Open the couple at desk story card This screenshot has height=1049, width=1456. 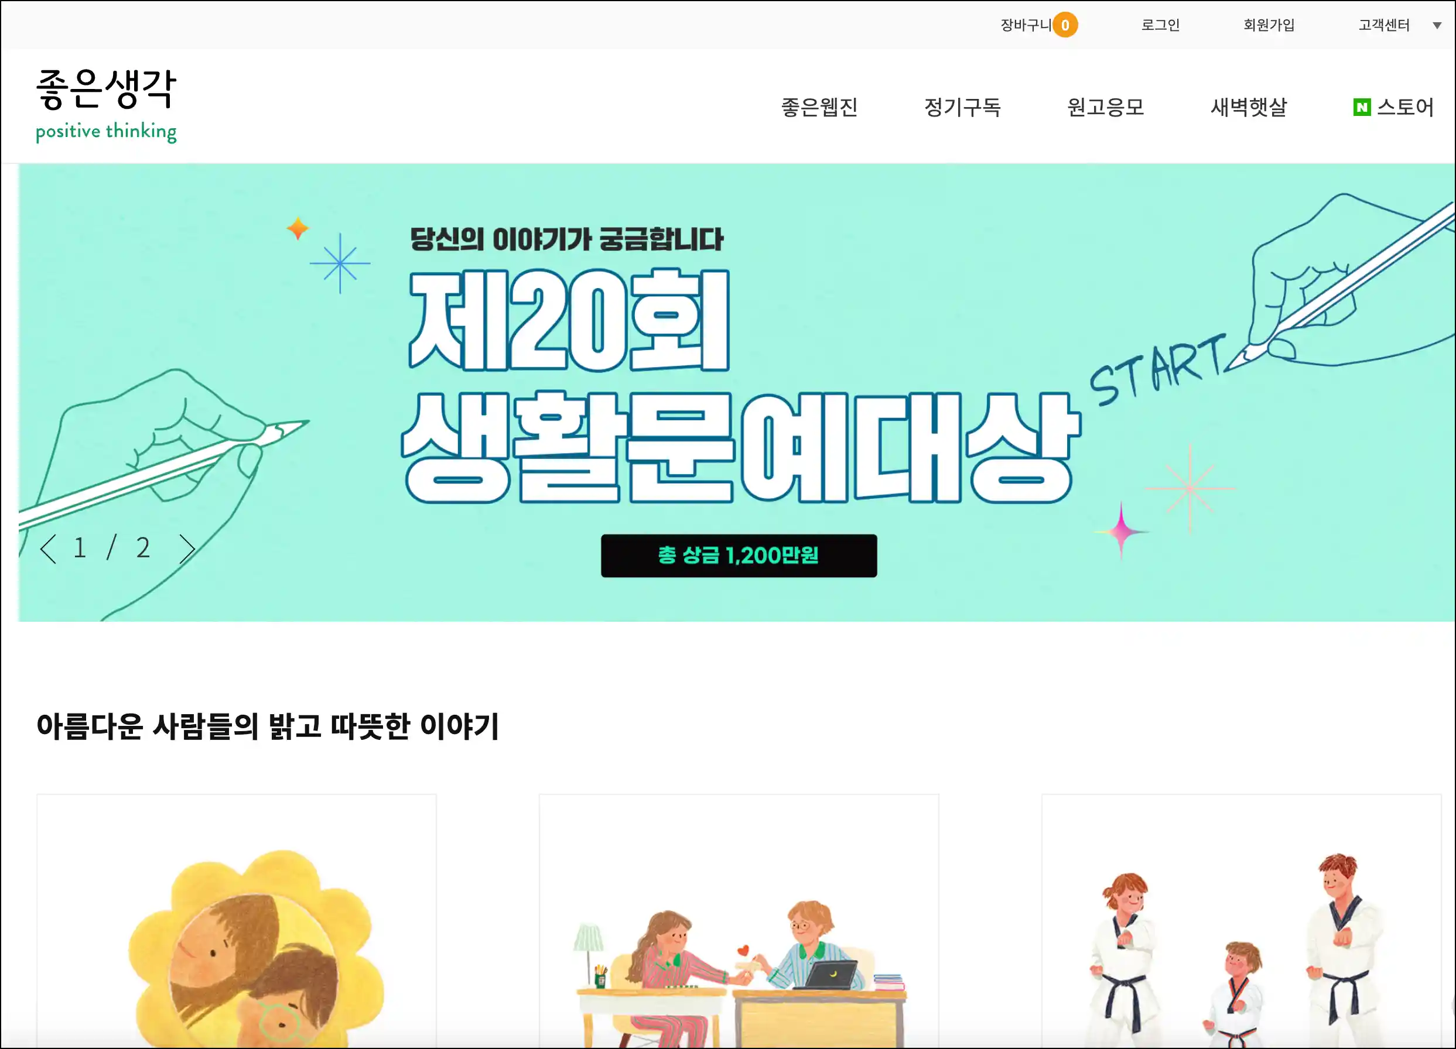pos(739,921)
